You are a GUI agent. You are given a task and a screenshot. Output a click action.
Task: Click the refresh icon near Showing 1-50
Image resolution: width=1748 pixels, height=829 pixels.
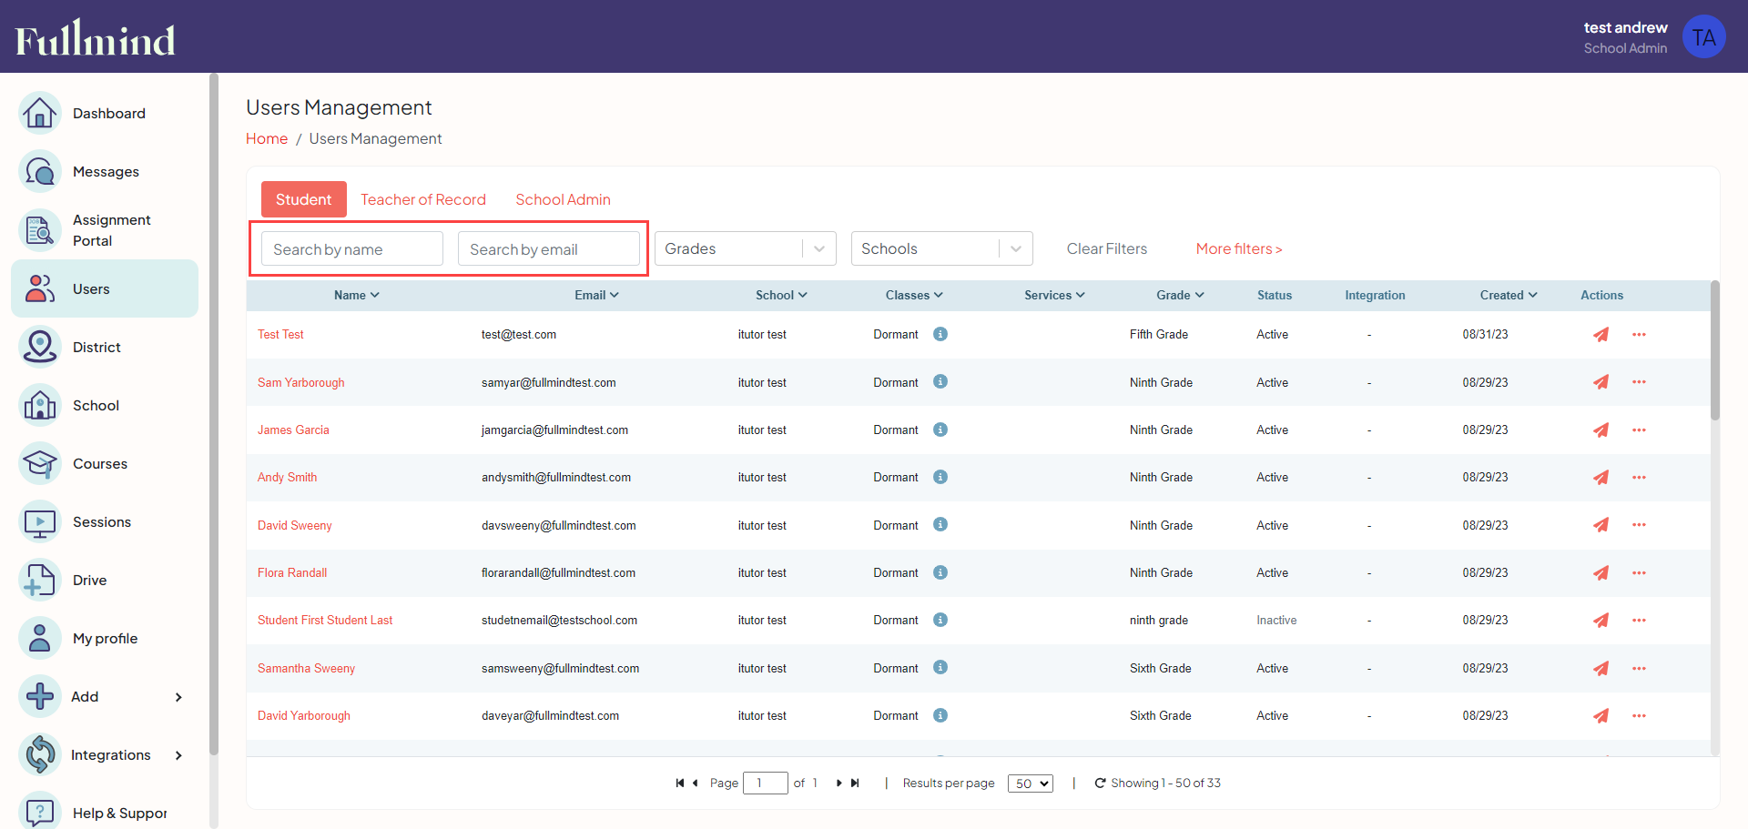click(x=1100, y=783)
